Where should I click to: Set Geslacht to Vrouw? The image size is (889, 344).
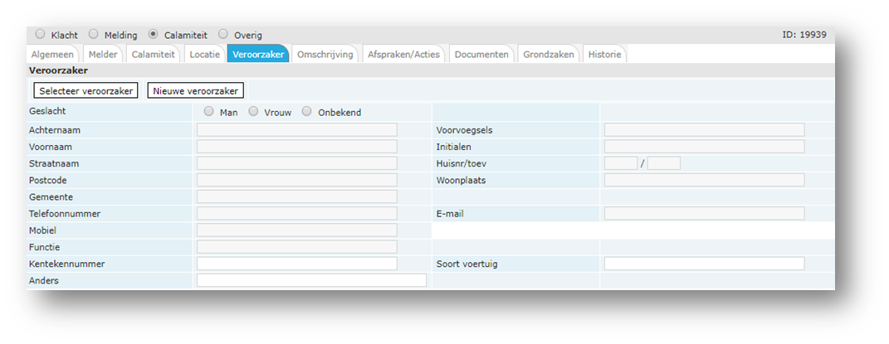coord(254,112)
